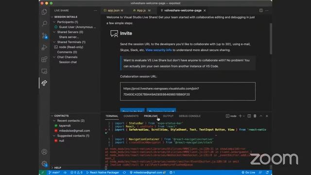Open errors and warnings status item
Screen dimensions: 311x175
click(76, 173)
